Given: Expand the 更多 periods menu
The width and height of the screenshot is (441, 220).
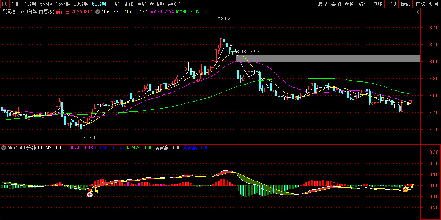Looking at the screenshot, I should click(174, 4).
